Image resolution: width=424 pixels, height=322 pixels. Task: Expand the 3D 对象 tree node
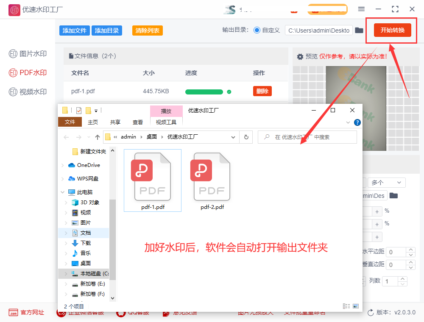click(x=66, y=203)
